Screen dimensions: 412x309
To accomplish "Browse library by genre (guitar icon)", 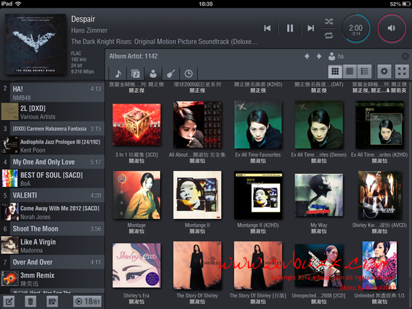I will (x=171, y=73).
